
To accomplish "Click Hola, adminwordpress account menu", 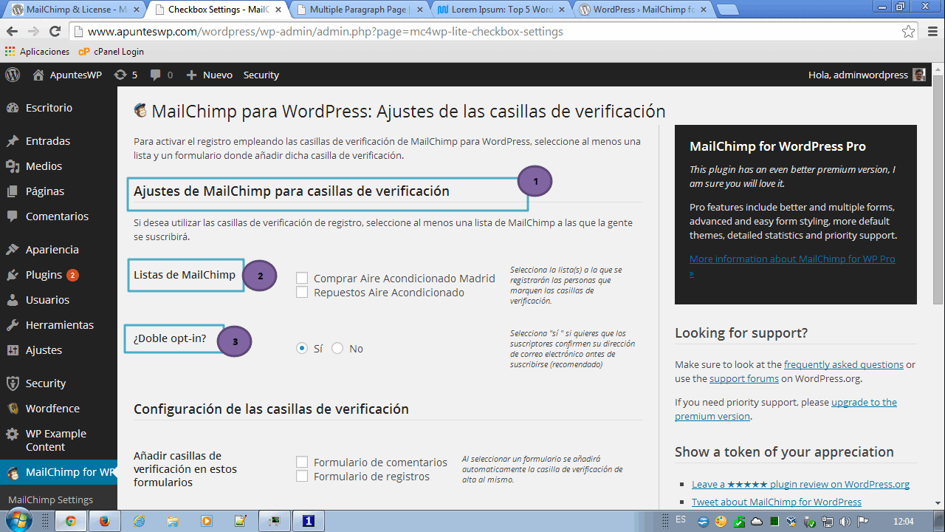I will pyautogui.click(x=867, y=75).
